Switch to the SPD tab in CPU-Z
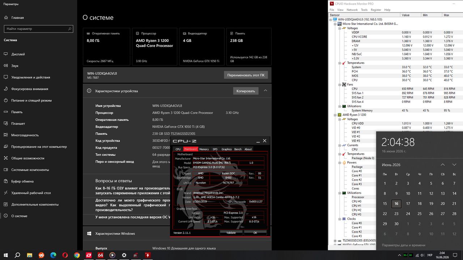This screenshot has width=463, height=260. coord(215,149)
